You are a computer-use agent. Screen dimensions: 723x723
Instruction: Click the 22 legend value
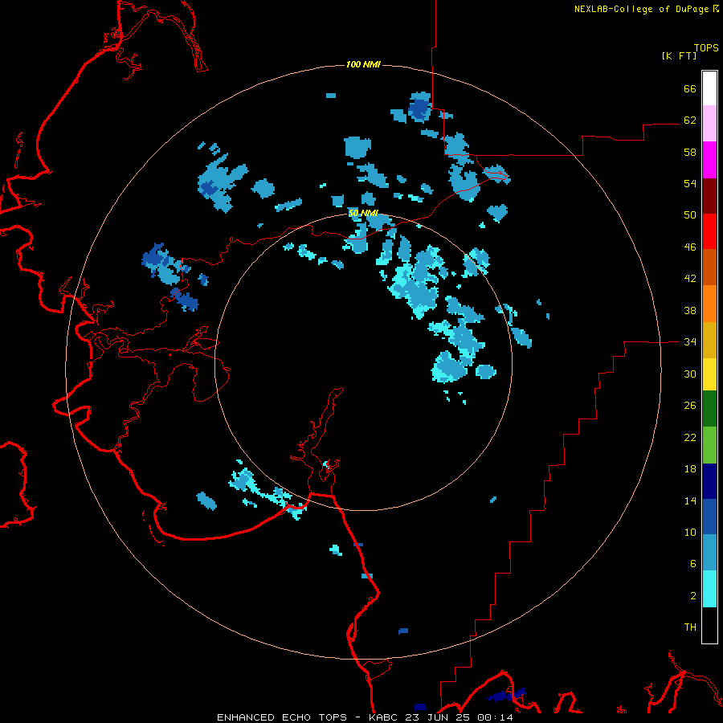point(690,438)
